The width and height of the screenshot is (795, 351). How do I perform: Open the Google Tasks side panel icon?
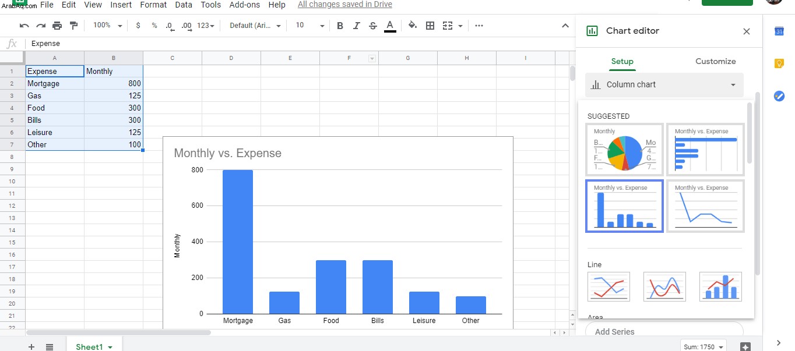pyautogui.click(x=779, y=96)
